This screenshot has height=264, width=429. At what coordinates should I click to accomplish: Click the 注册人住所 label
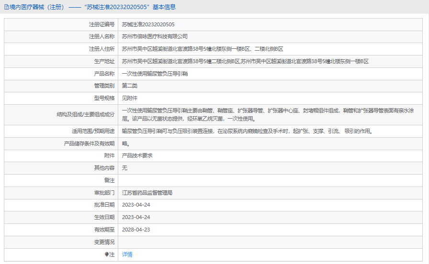click(x=102, y=49)
